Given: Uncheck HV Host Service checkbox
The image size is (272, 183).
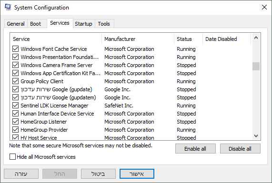Looking at the screenshot, I should tap(15, 137).
